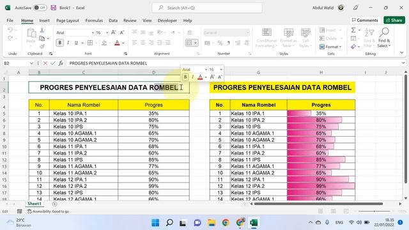Open the ribbon font name dropdown (Arial)
Image resolution: width=409 pixels, height=230 pixels.
click(x=93, y=33)
